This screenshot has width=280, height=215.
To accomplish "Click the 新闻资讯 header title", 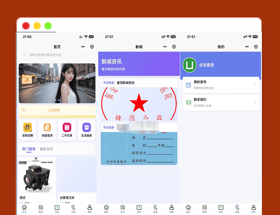I will [x=112, y=61].
